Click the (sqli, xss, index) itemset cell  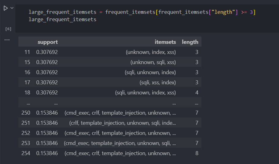pyautogui.click(x=158, y=82)
